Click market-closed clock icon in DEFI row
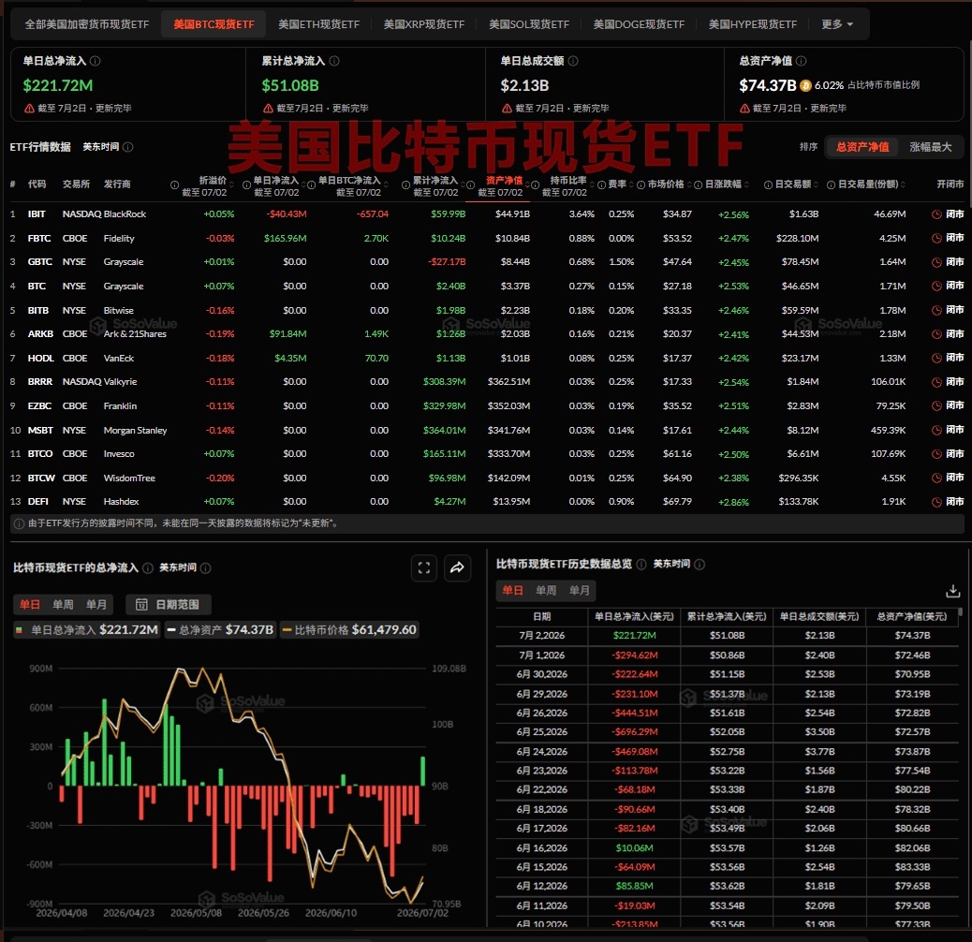This screenshot has height=942, width=972. pos(936,501)
